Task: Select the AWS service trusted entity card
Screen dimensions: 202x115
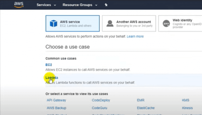Action: click(73, 23)
